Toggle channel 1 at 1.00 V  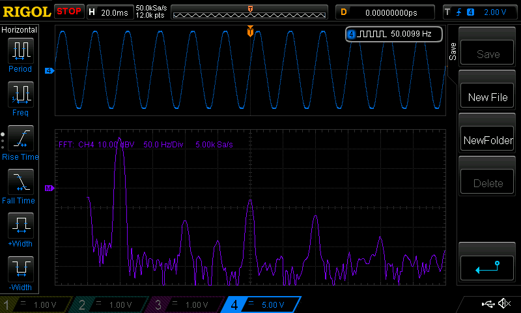click(36, 305)
